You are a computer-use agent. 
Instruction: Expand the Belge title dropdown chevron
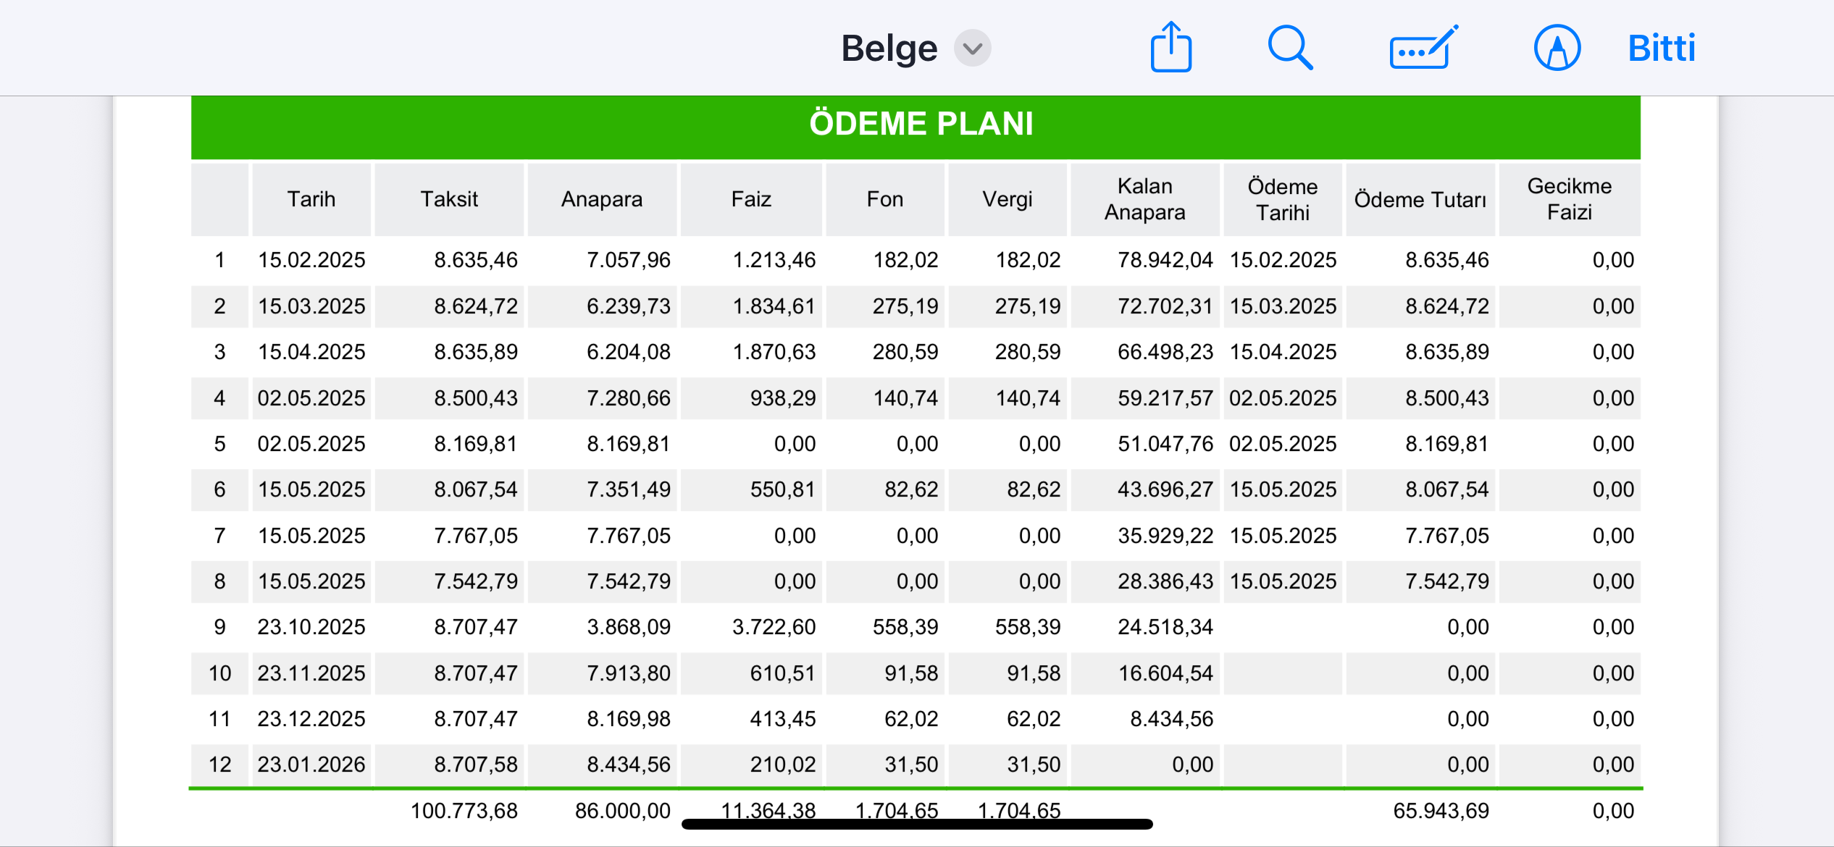coord(972,49)
